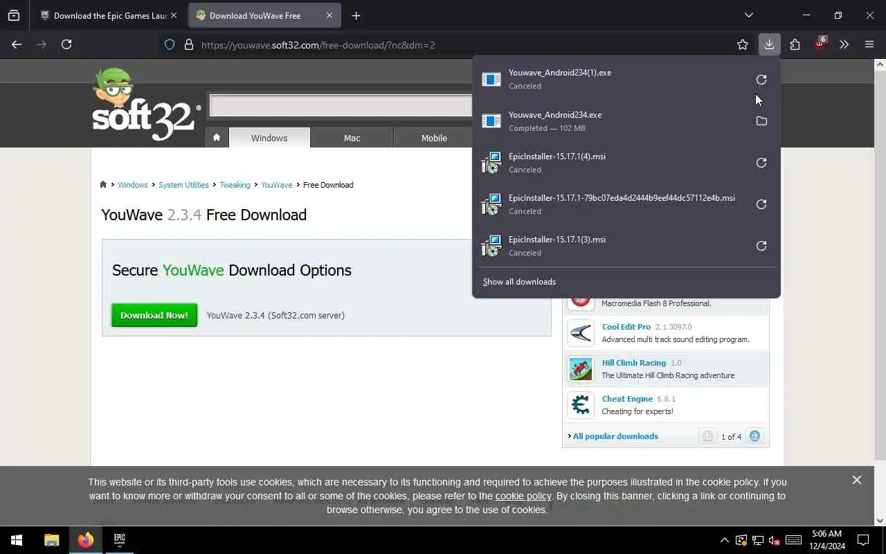
Task: Open the Extensions puzzle icon
Action: tap(795, 44)
